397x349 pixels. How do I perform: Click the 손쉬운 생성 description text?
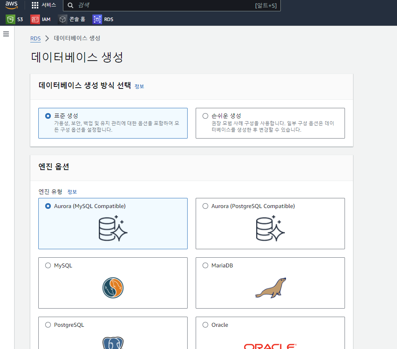coord(273,126)
